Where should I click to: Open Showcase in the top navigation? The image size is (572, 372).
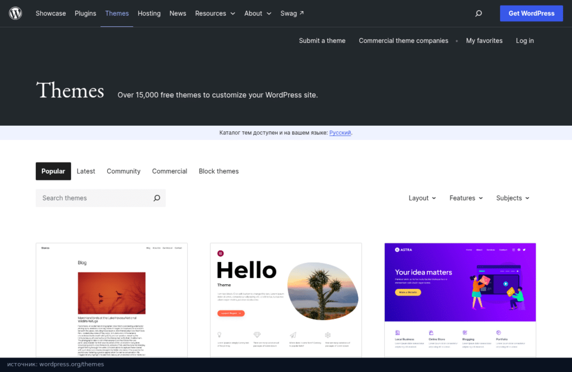pyautogui.click(x=51, y=13)
